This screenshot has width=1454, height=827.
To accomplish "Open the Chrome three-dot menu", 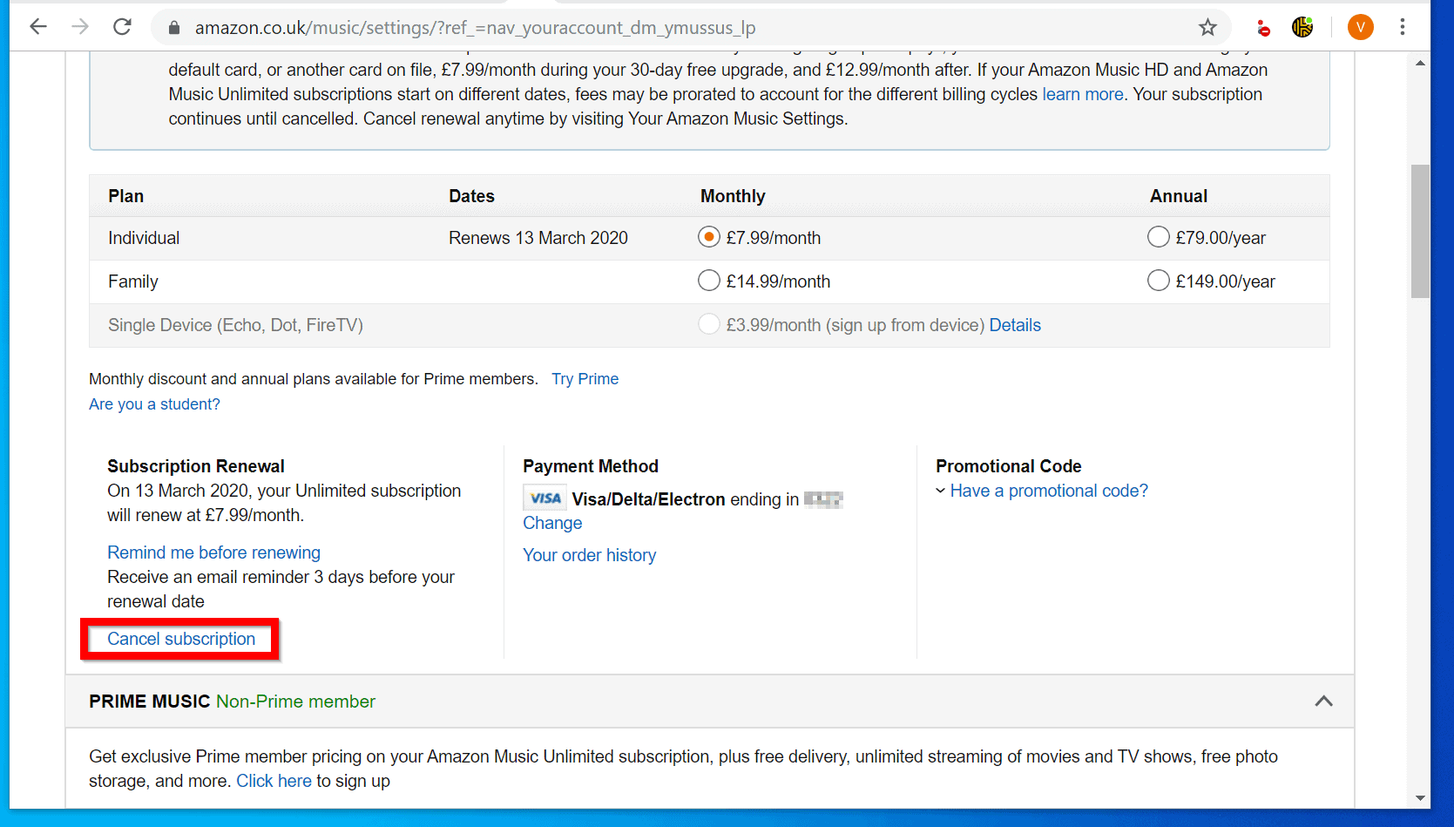I will click(x=1403, y=27).
